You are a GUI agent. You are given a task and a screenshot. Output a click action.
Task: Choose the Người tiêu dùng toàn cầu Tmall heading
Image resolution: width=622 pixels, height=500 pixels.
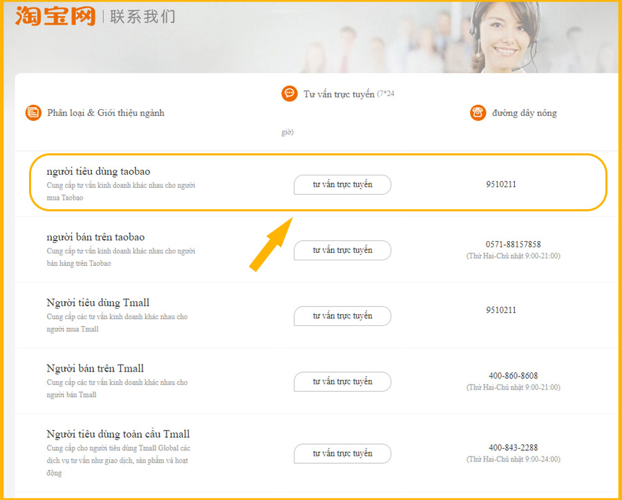117,434
